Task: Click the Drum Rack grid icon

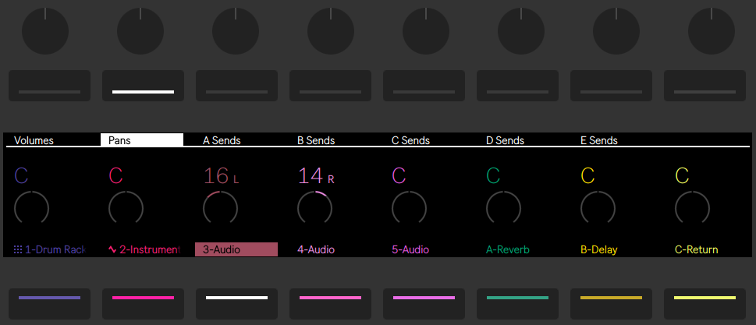Action: pos(18,250)
